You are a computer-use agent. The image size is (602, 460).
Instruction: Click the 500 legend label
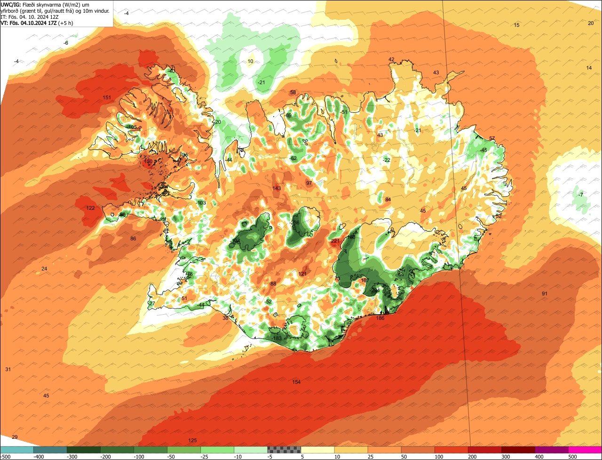pos(572,457)
